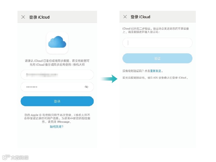
Task: Toggle password visibility eye icon
Action: (x=86, y=87)
